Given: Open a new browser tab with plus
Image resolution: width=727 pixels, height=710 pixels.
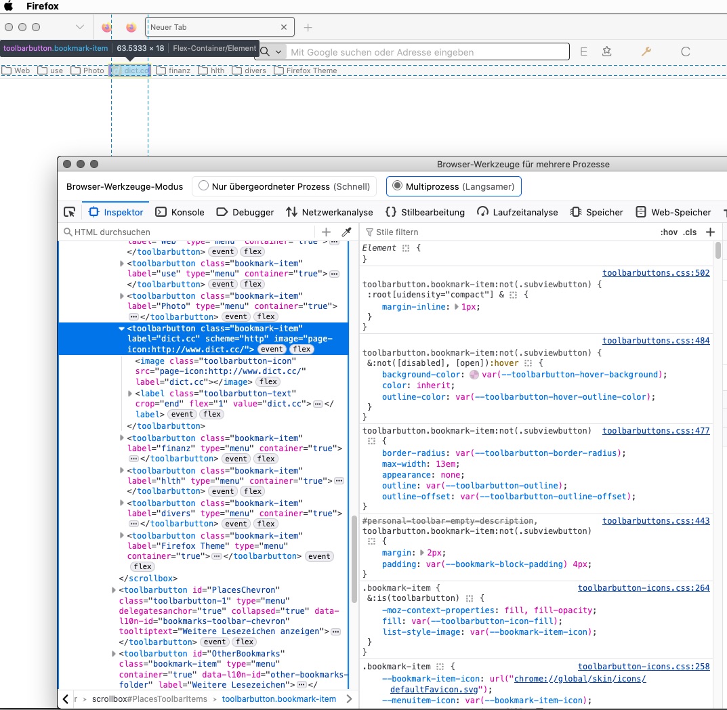Looking at the screenshot, I should tap(308, 27).
